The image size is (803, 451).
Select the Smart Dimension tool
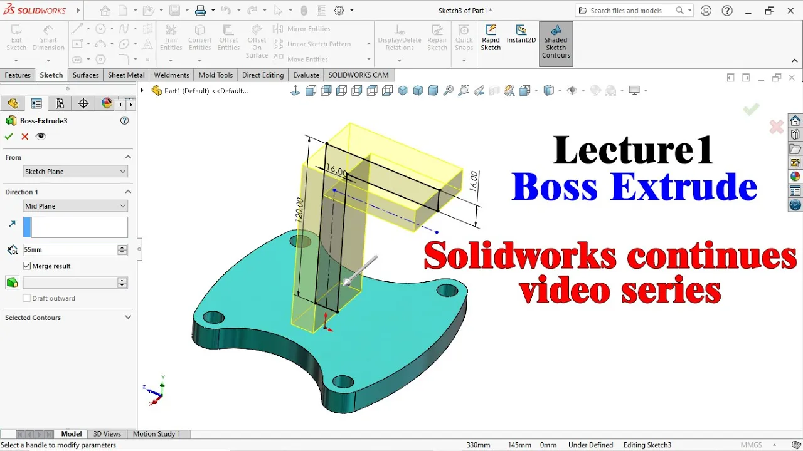point(48,38)
